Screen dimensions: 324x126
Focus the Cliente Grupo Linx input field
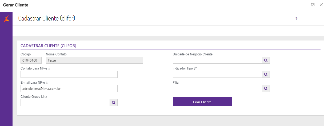point(65,103)
